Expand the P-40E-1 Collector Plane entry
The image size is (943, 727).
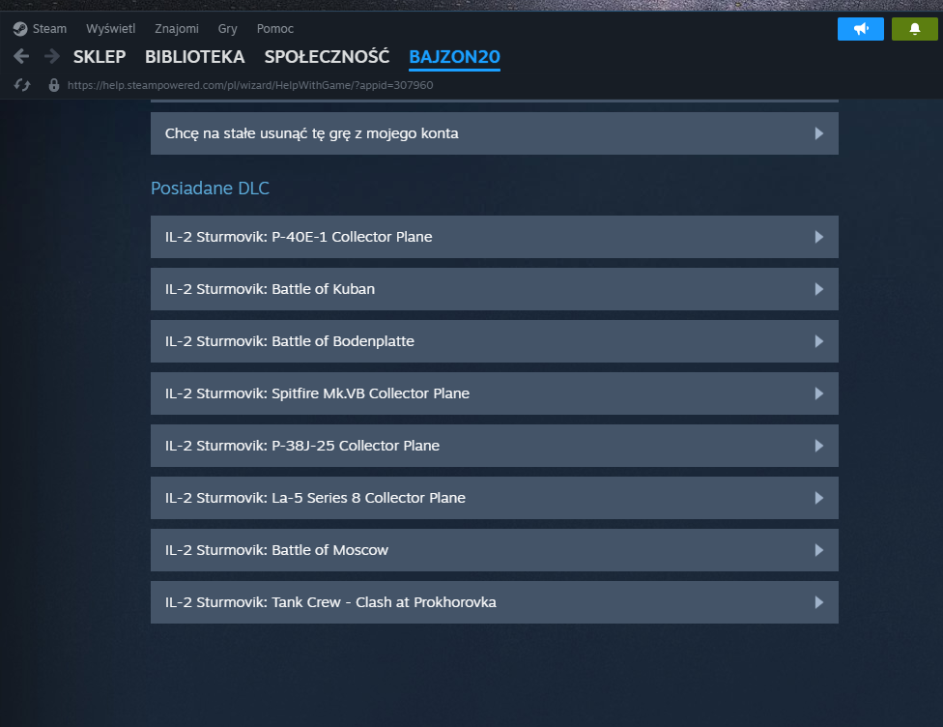(x=495, y=237)
